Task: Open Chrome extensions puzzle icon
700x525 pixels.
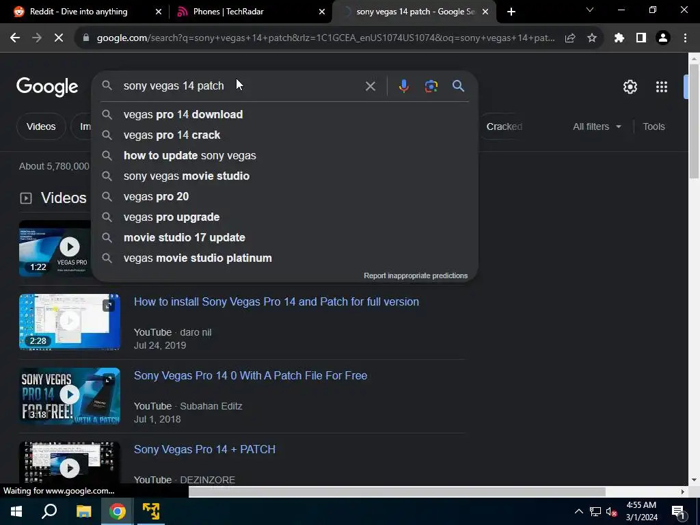Action: (619, 38)
